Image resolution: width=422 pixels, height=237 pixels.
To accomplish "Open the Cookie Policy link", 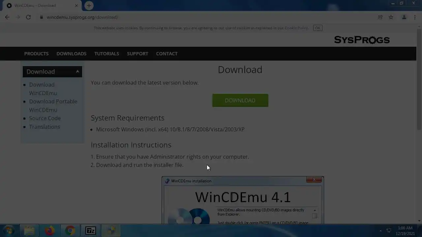I will [296, 28].
